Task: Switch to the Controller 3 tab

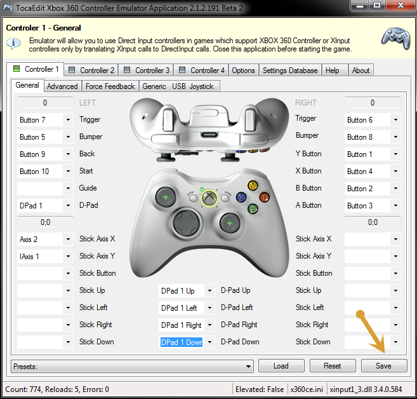Action: pos(146,71)
